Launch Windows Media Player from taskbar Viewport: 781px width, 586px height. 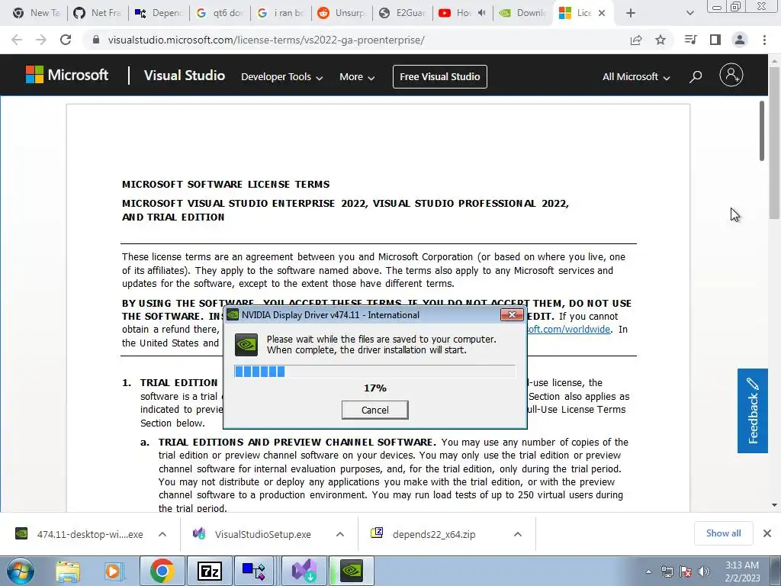coord(113,571)
